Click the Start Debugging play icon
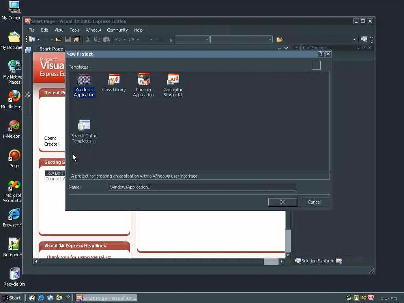Screen dimensions: 404x303 (x=171, y=40)
